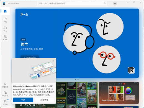The width and height of the screenshot is (144, 108).
Task: Click the Microsoft 365 Personal popup heading
Action: coord(33,86)
